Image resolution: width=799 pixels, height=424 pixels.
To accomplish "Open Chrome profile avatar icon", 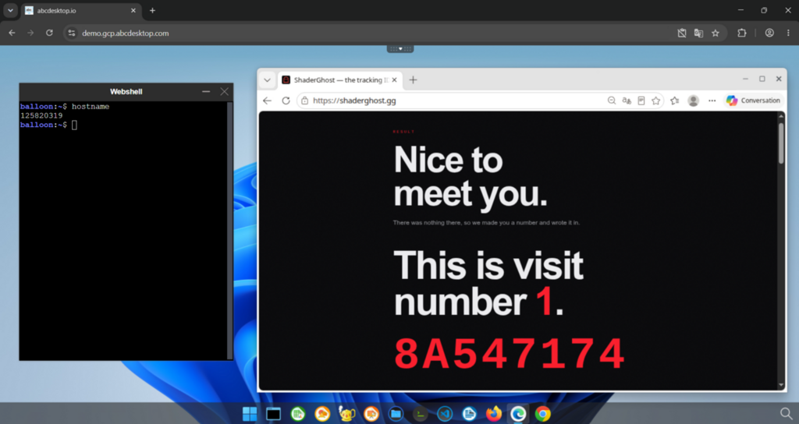I will point(769,33).
